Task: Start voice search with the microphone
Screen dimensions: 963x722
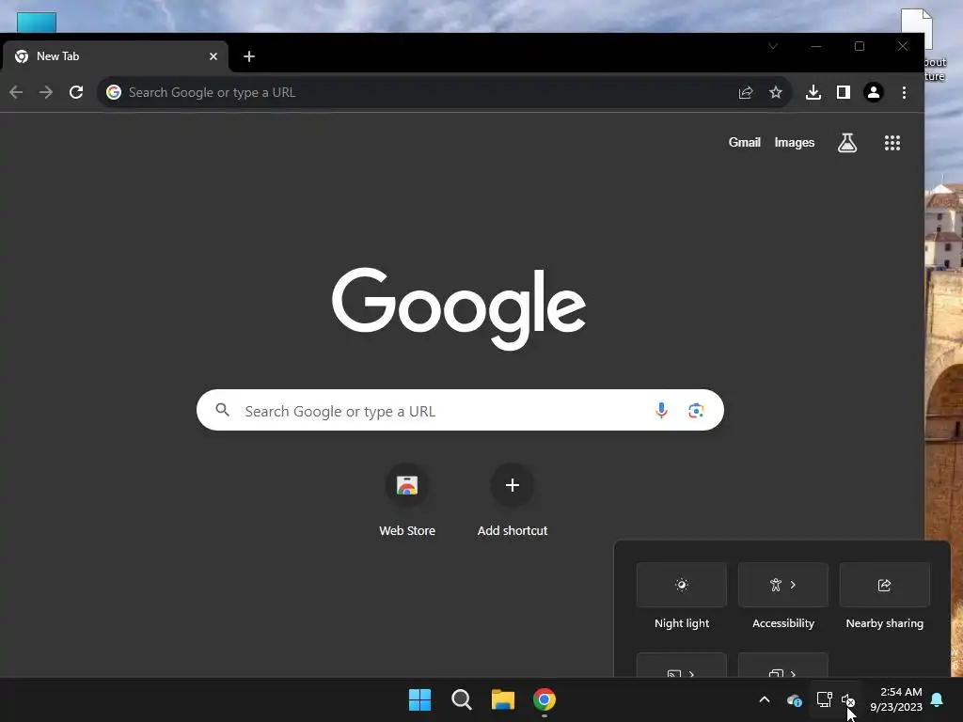Action: 661,410
